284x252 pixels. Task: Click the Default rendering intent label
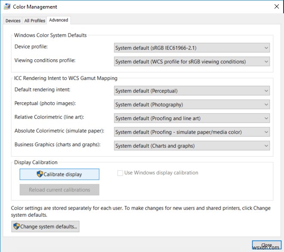(42, 90)
